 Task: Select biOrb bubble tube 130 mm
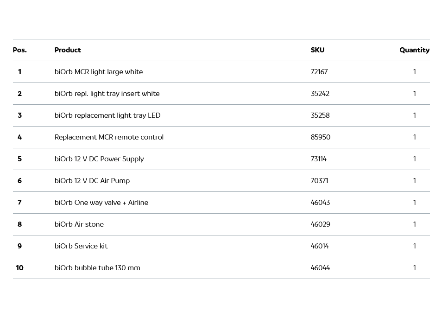coord(97,268)
